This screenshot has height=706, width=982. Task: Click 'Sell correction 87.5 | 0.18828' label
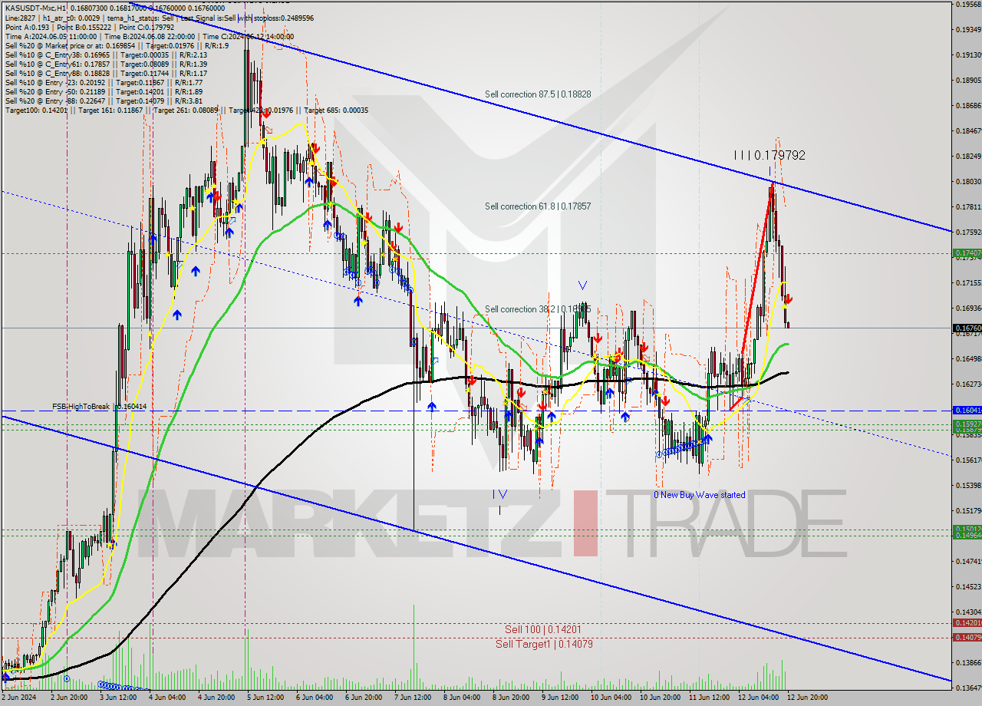537,94
